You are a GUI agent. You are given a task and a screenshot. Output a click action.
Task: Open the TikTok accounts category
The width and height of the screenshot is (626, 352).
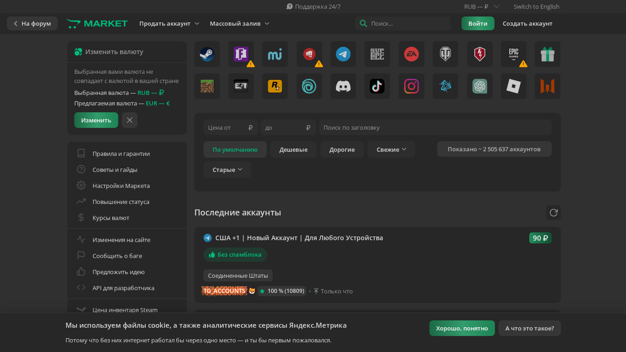pos(377,86)
